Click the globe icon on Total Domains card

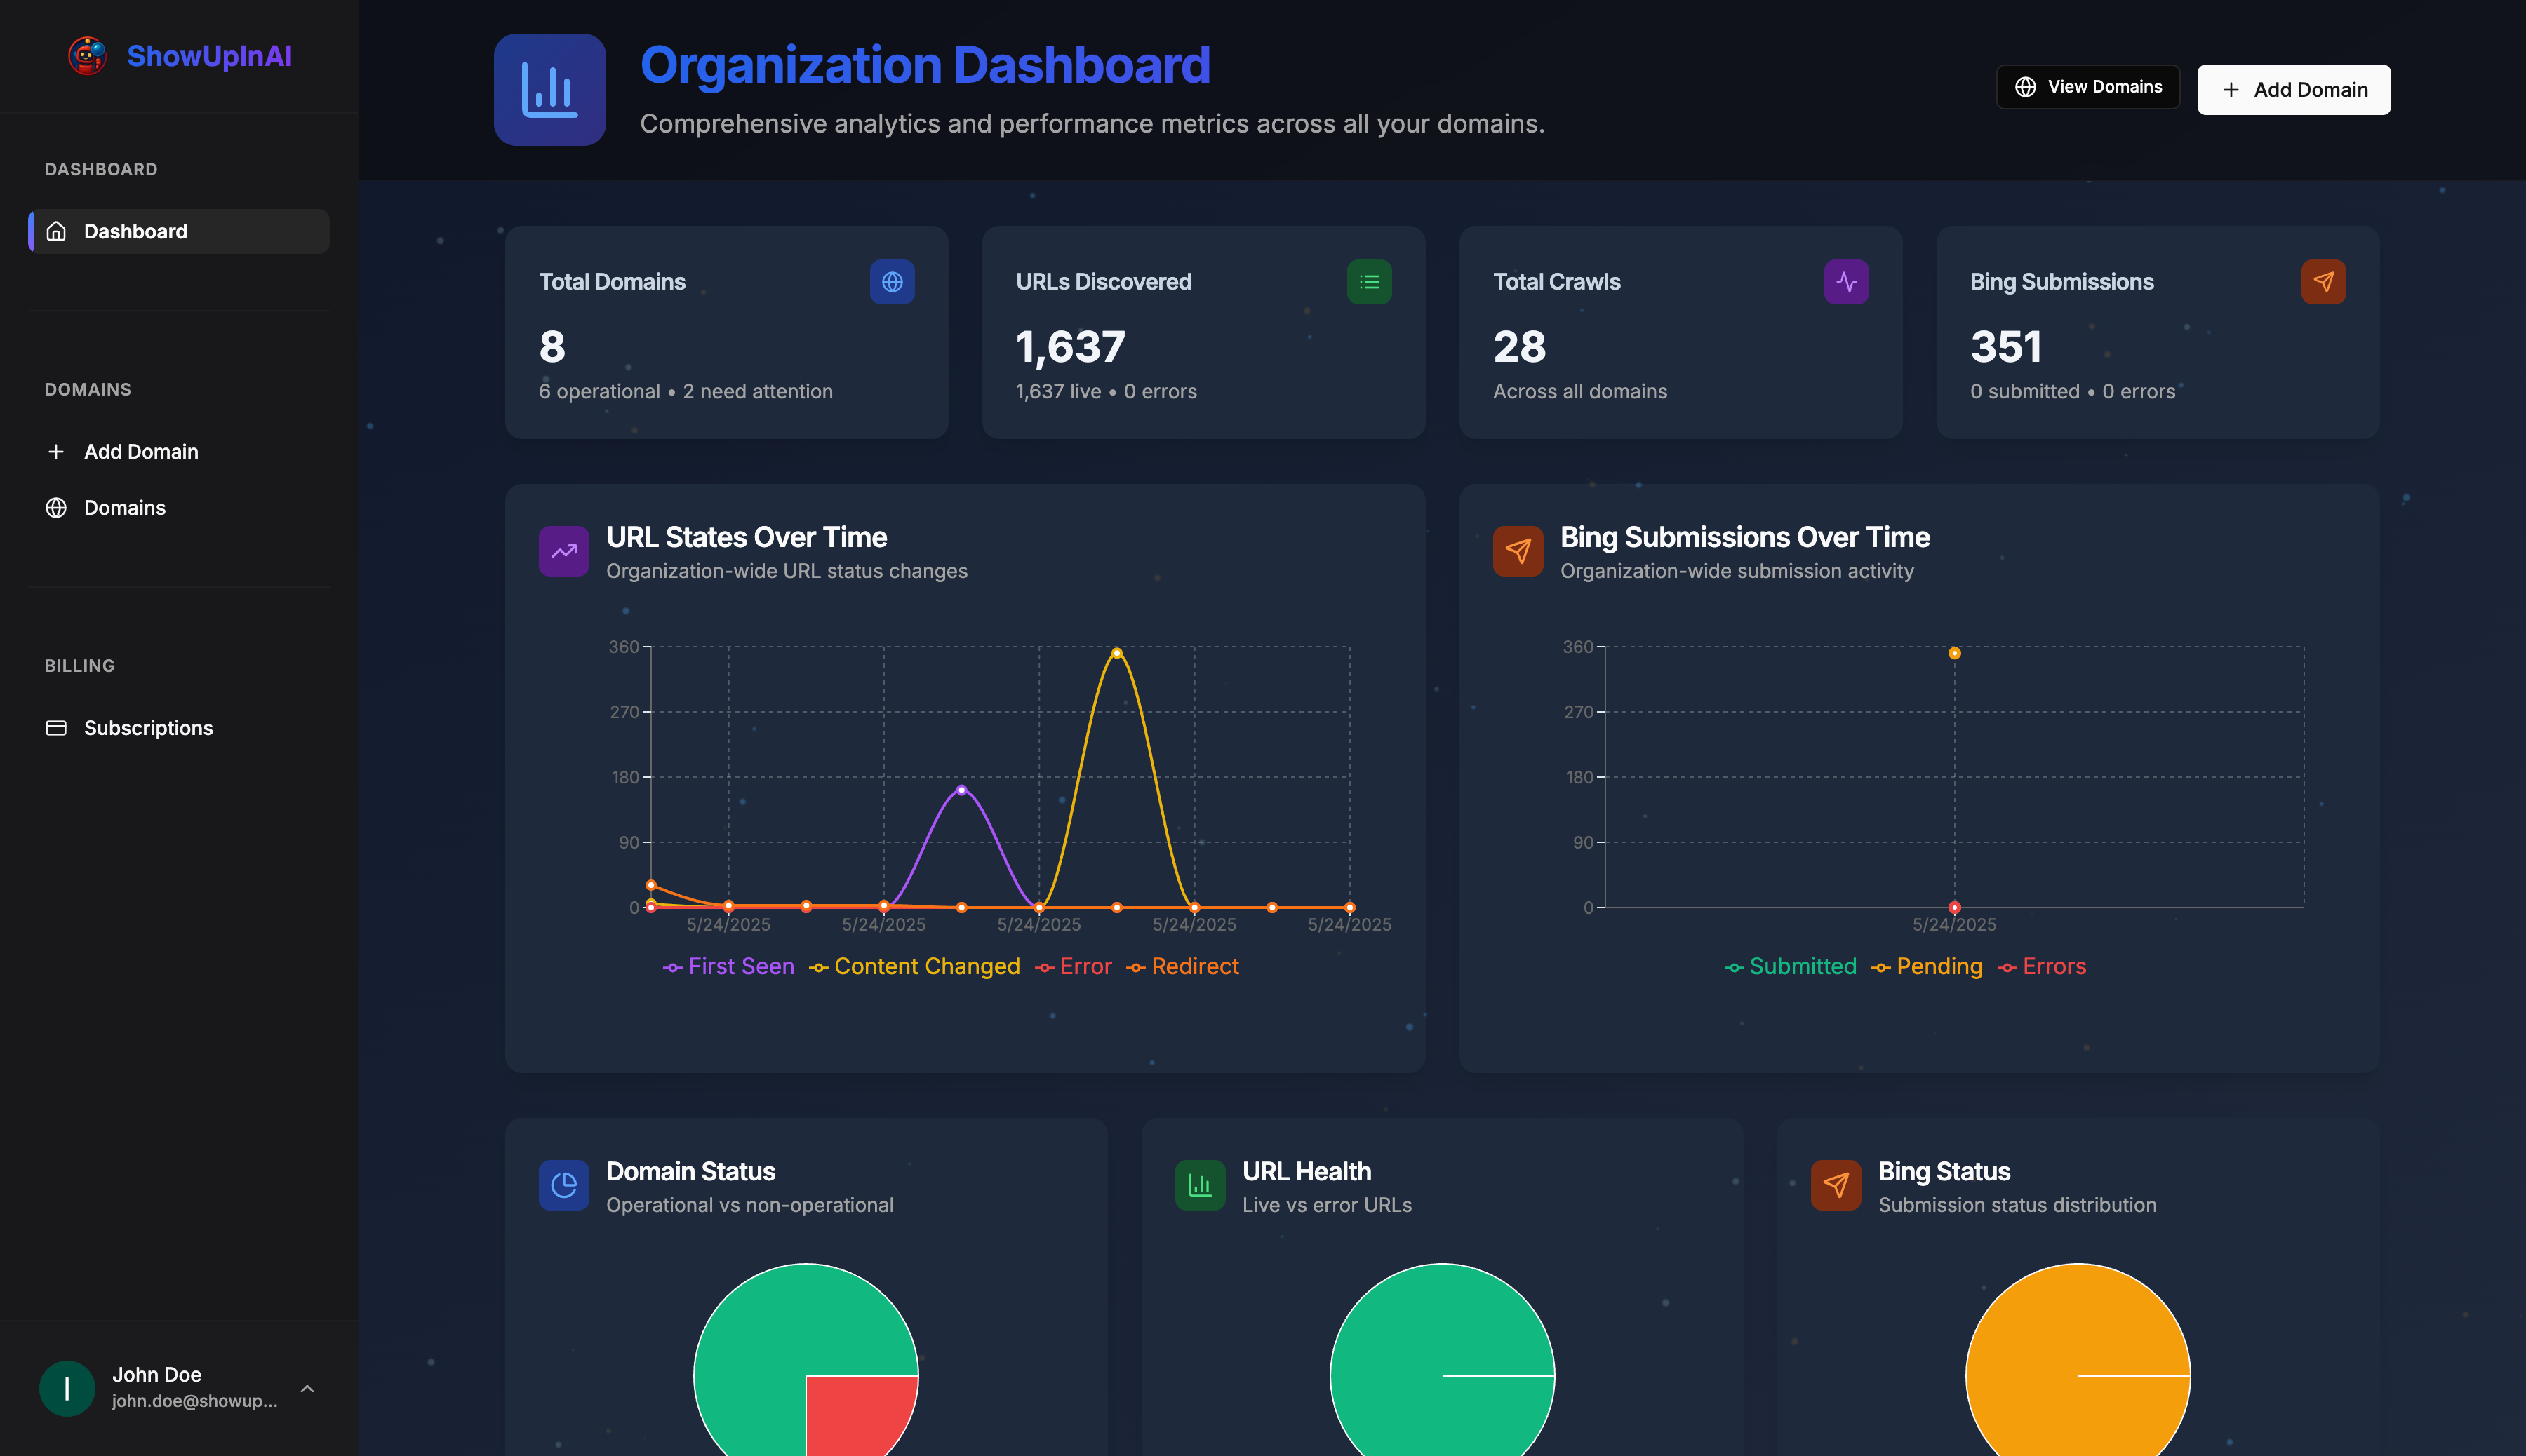891,282
